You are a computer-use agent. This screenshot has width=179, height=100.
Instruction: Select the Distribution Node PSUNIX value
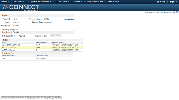click(22, 36)
